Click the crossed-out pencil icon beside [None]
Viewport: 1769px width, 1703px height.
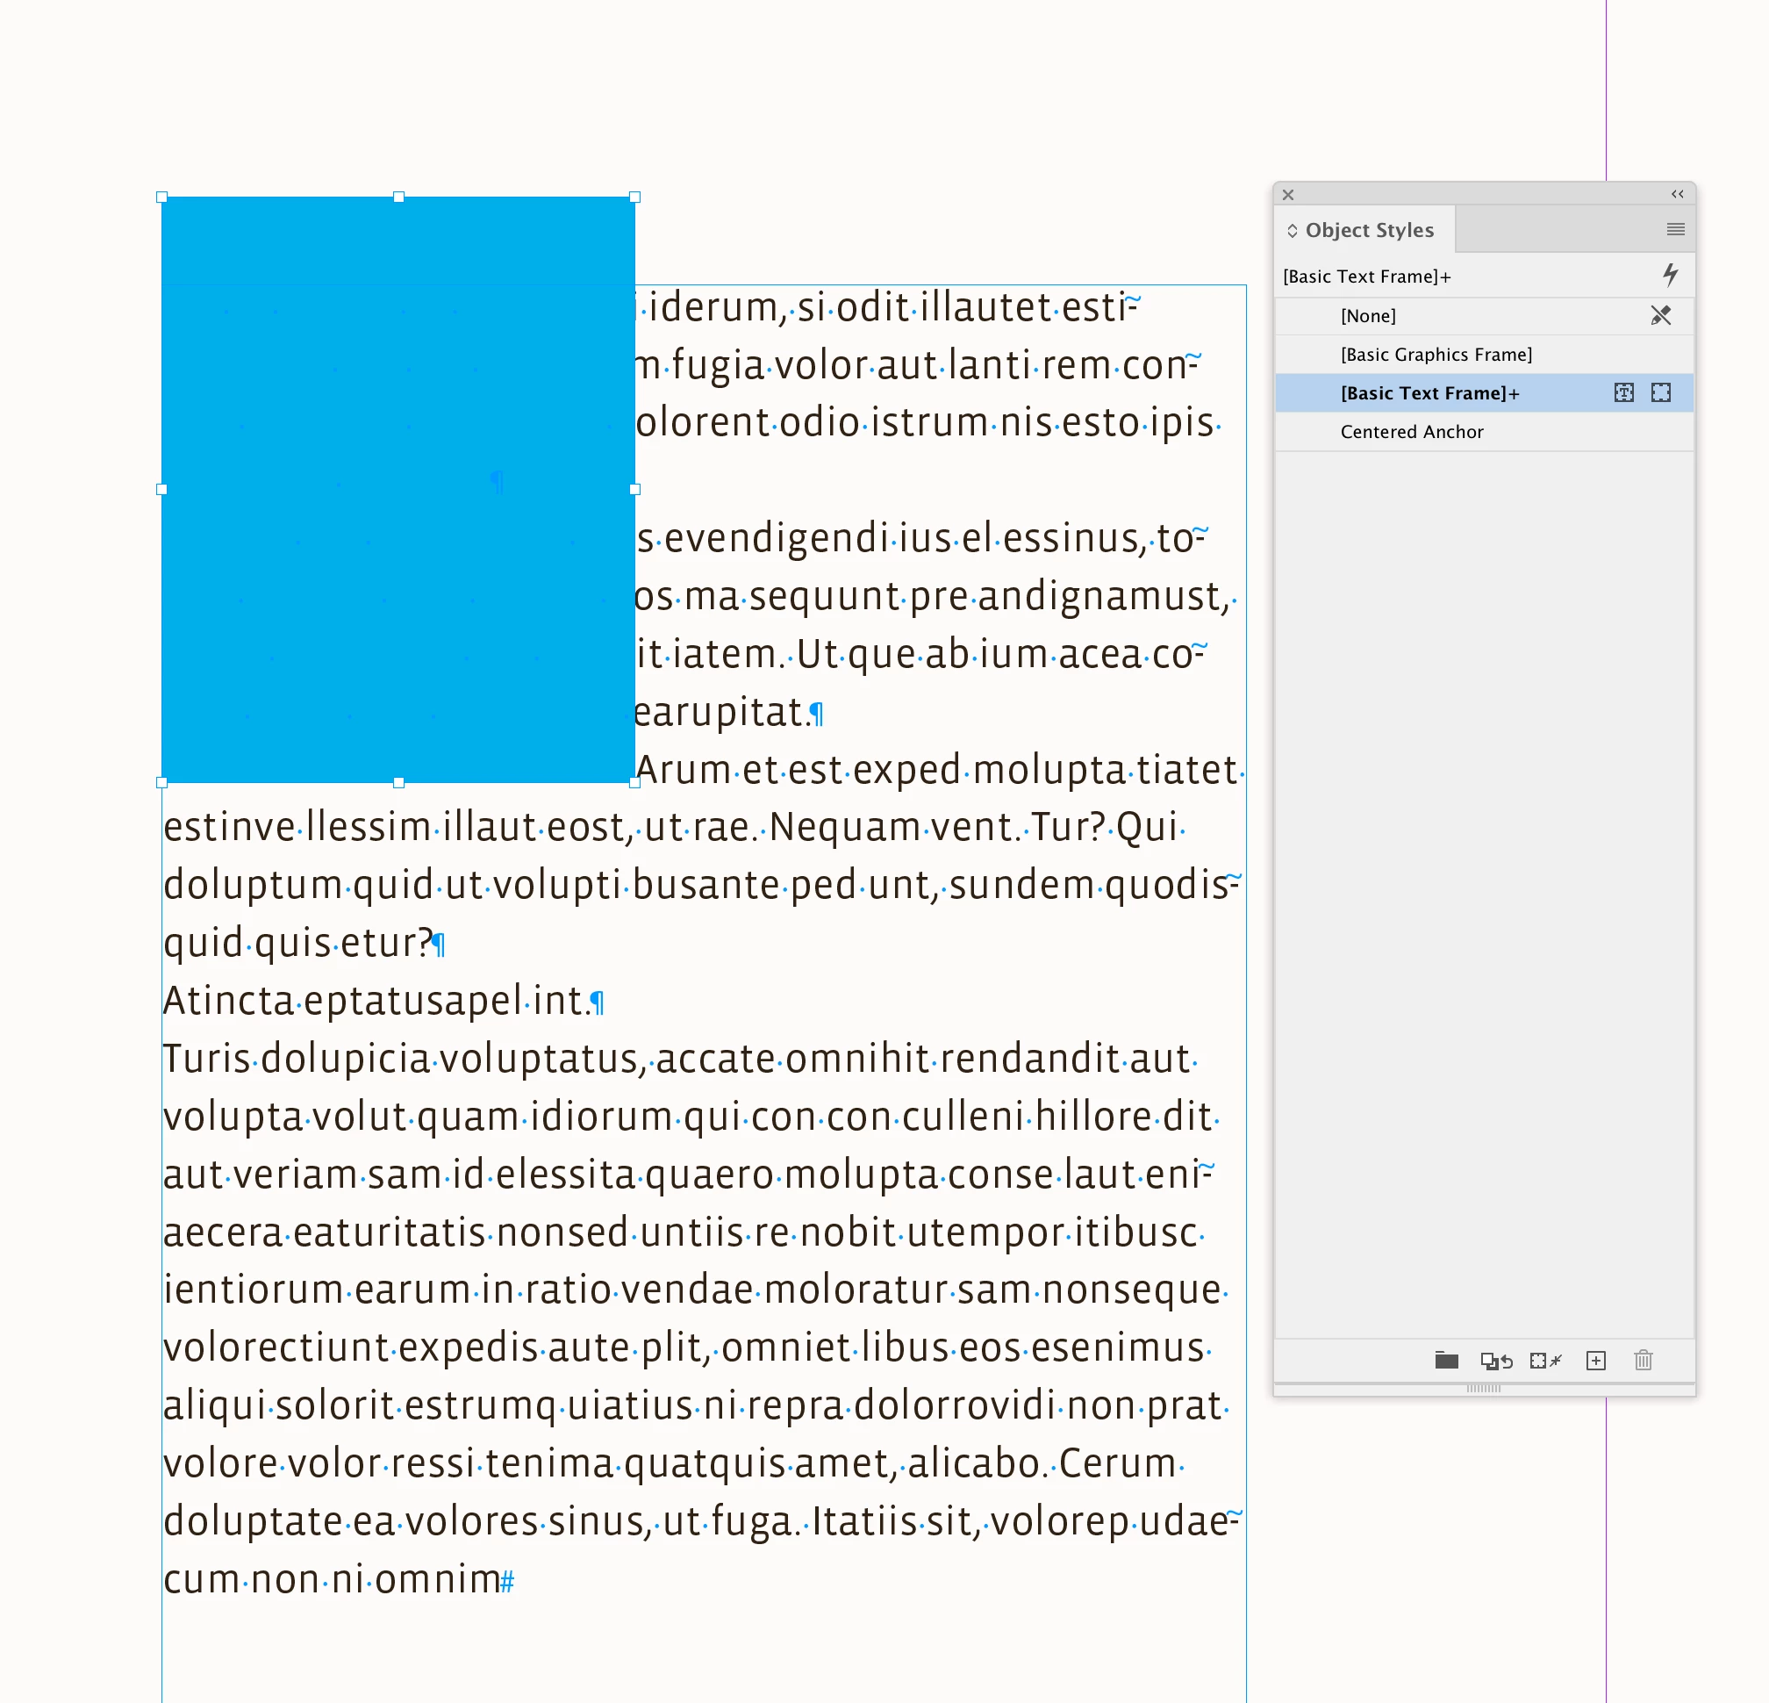coord(1661,315)
